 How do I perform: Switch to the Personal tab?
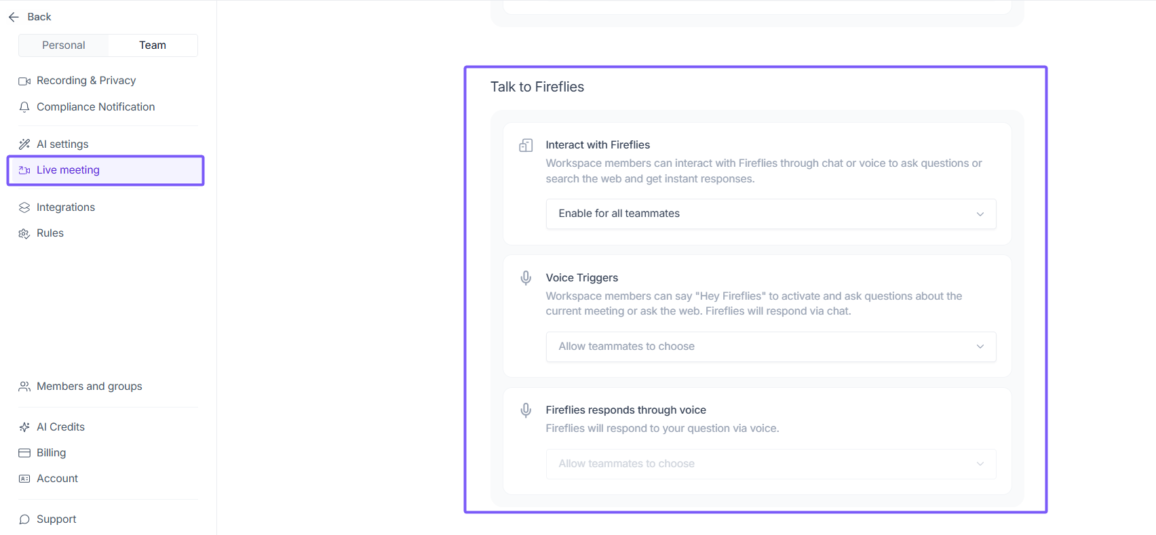[x=64, y=45]
